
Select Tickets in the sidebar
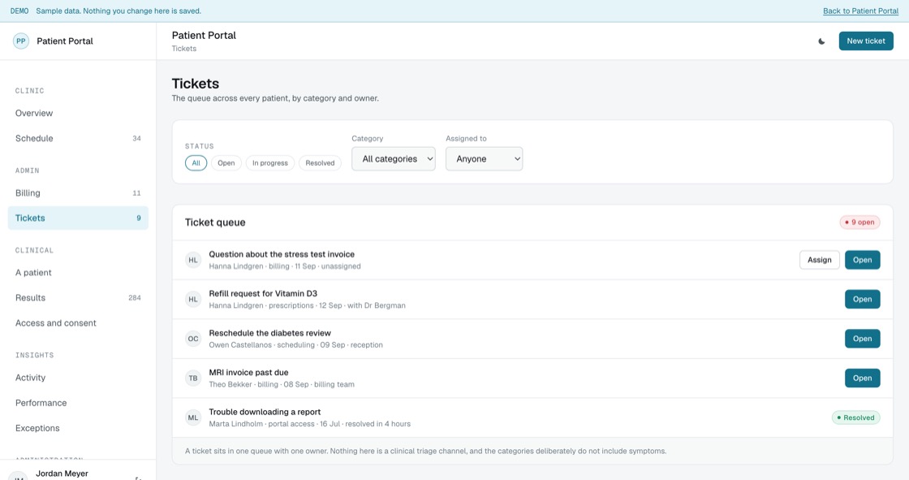(78, 218)
